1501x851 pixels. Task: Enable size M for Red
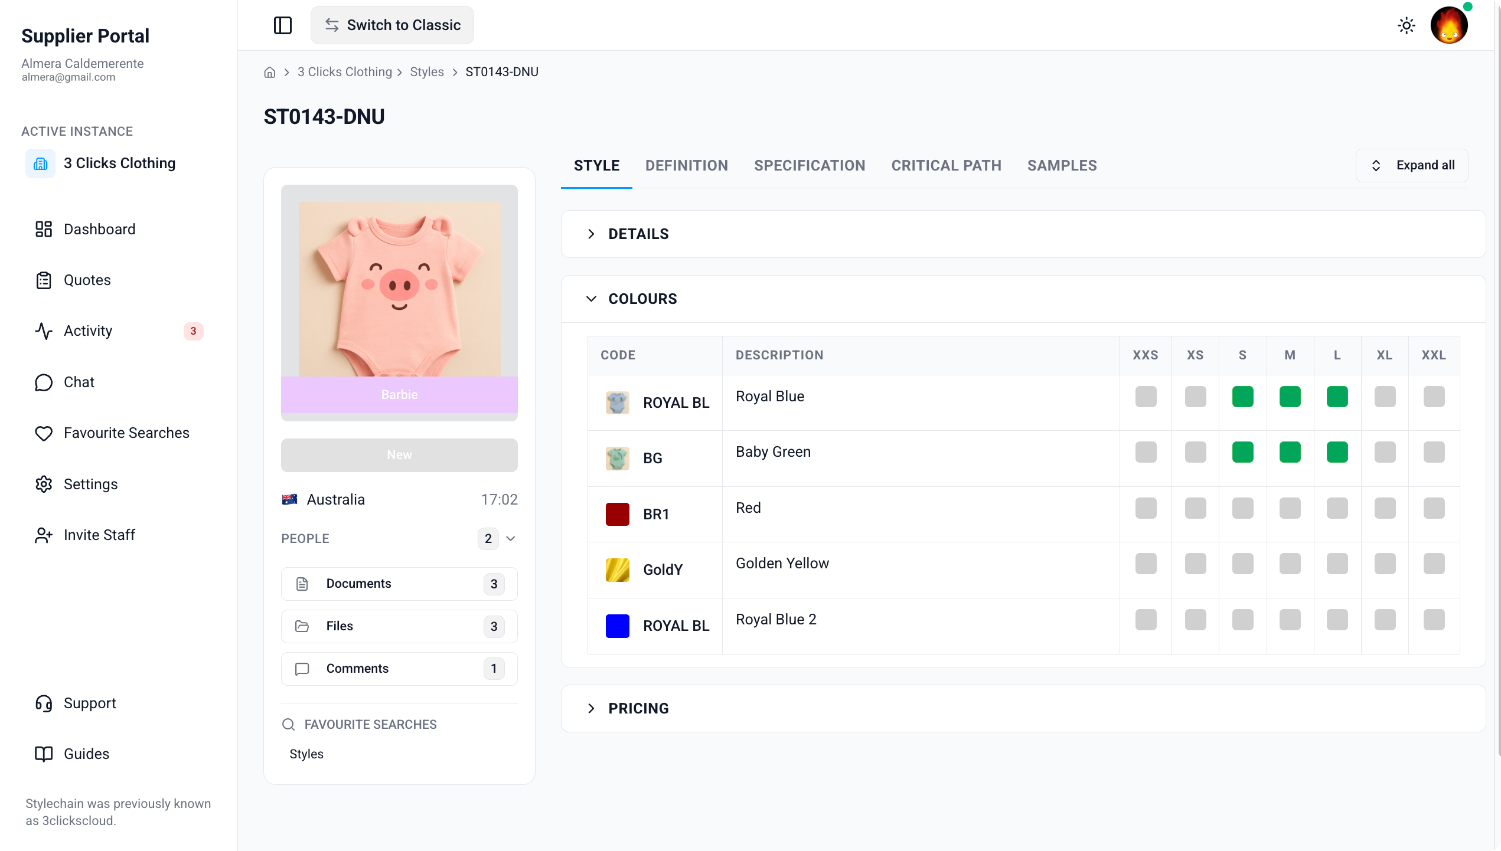[1290, 508]
